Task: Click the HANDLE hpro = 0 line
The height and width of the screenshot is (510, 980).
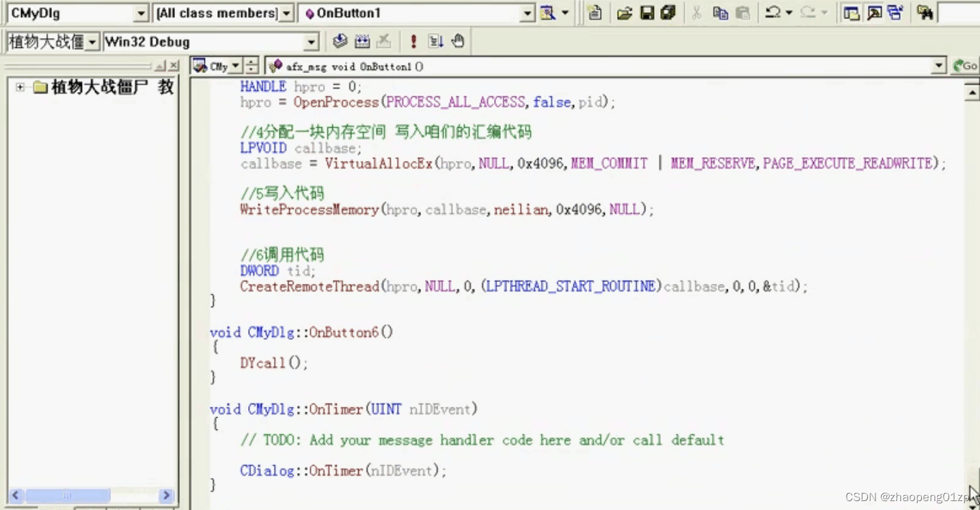Action: pyautogui.click(x=301, y=87)
